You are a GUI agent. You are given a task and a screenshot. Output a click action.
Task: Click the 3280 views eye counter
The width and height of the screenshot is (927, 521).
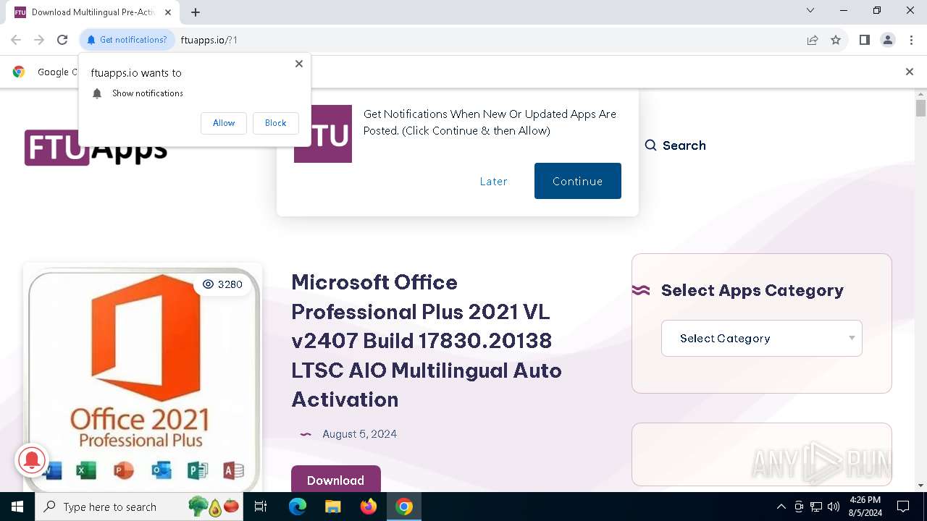(x=222, y=284)
